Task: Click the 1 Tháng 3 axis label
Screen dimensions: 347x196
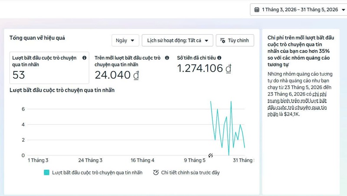Action: click(38, 160)
